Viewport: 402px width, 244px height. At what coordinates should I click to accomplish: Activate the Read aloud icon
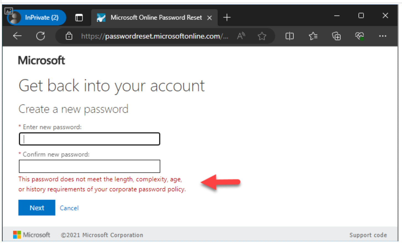click(x=241, y=36)
